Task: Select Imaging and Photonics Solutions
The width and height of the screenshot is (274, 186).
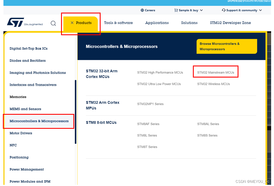Action: click(x=38, y=73)
